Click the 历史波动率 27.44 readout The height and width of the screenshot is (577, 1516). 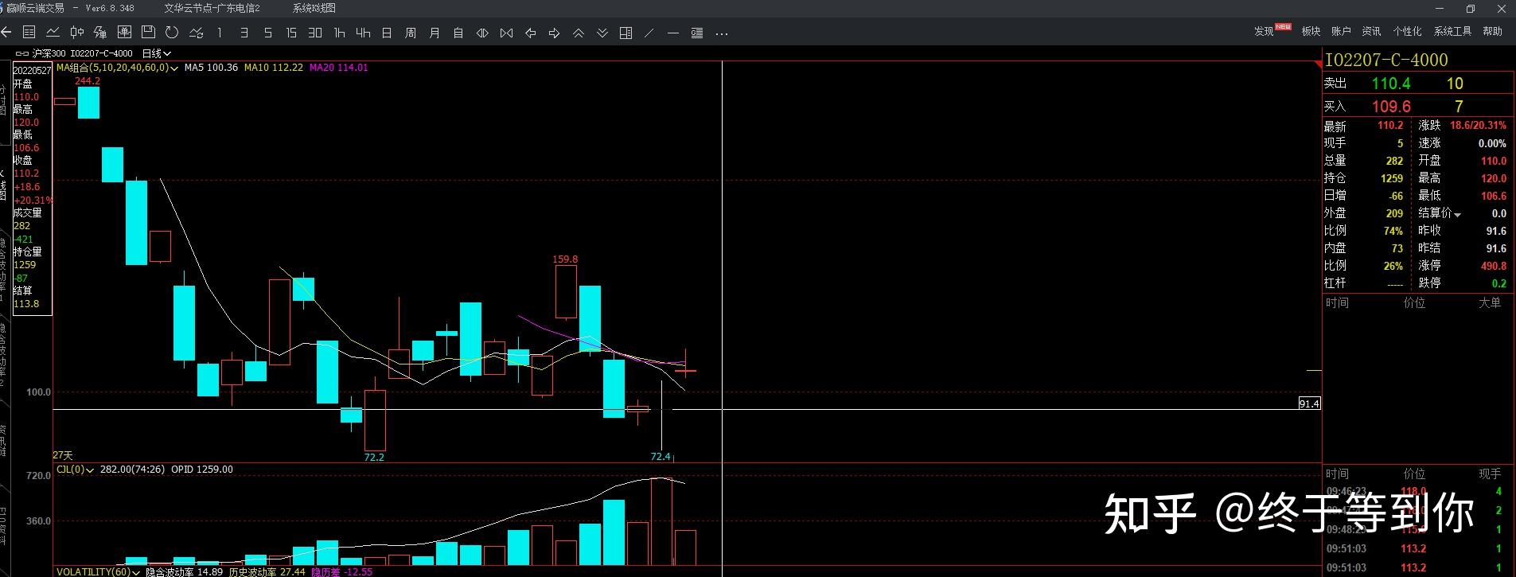pyautogui.click(x=267, y=571)
